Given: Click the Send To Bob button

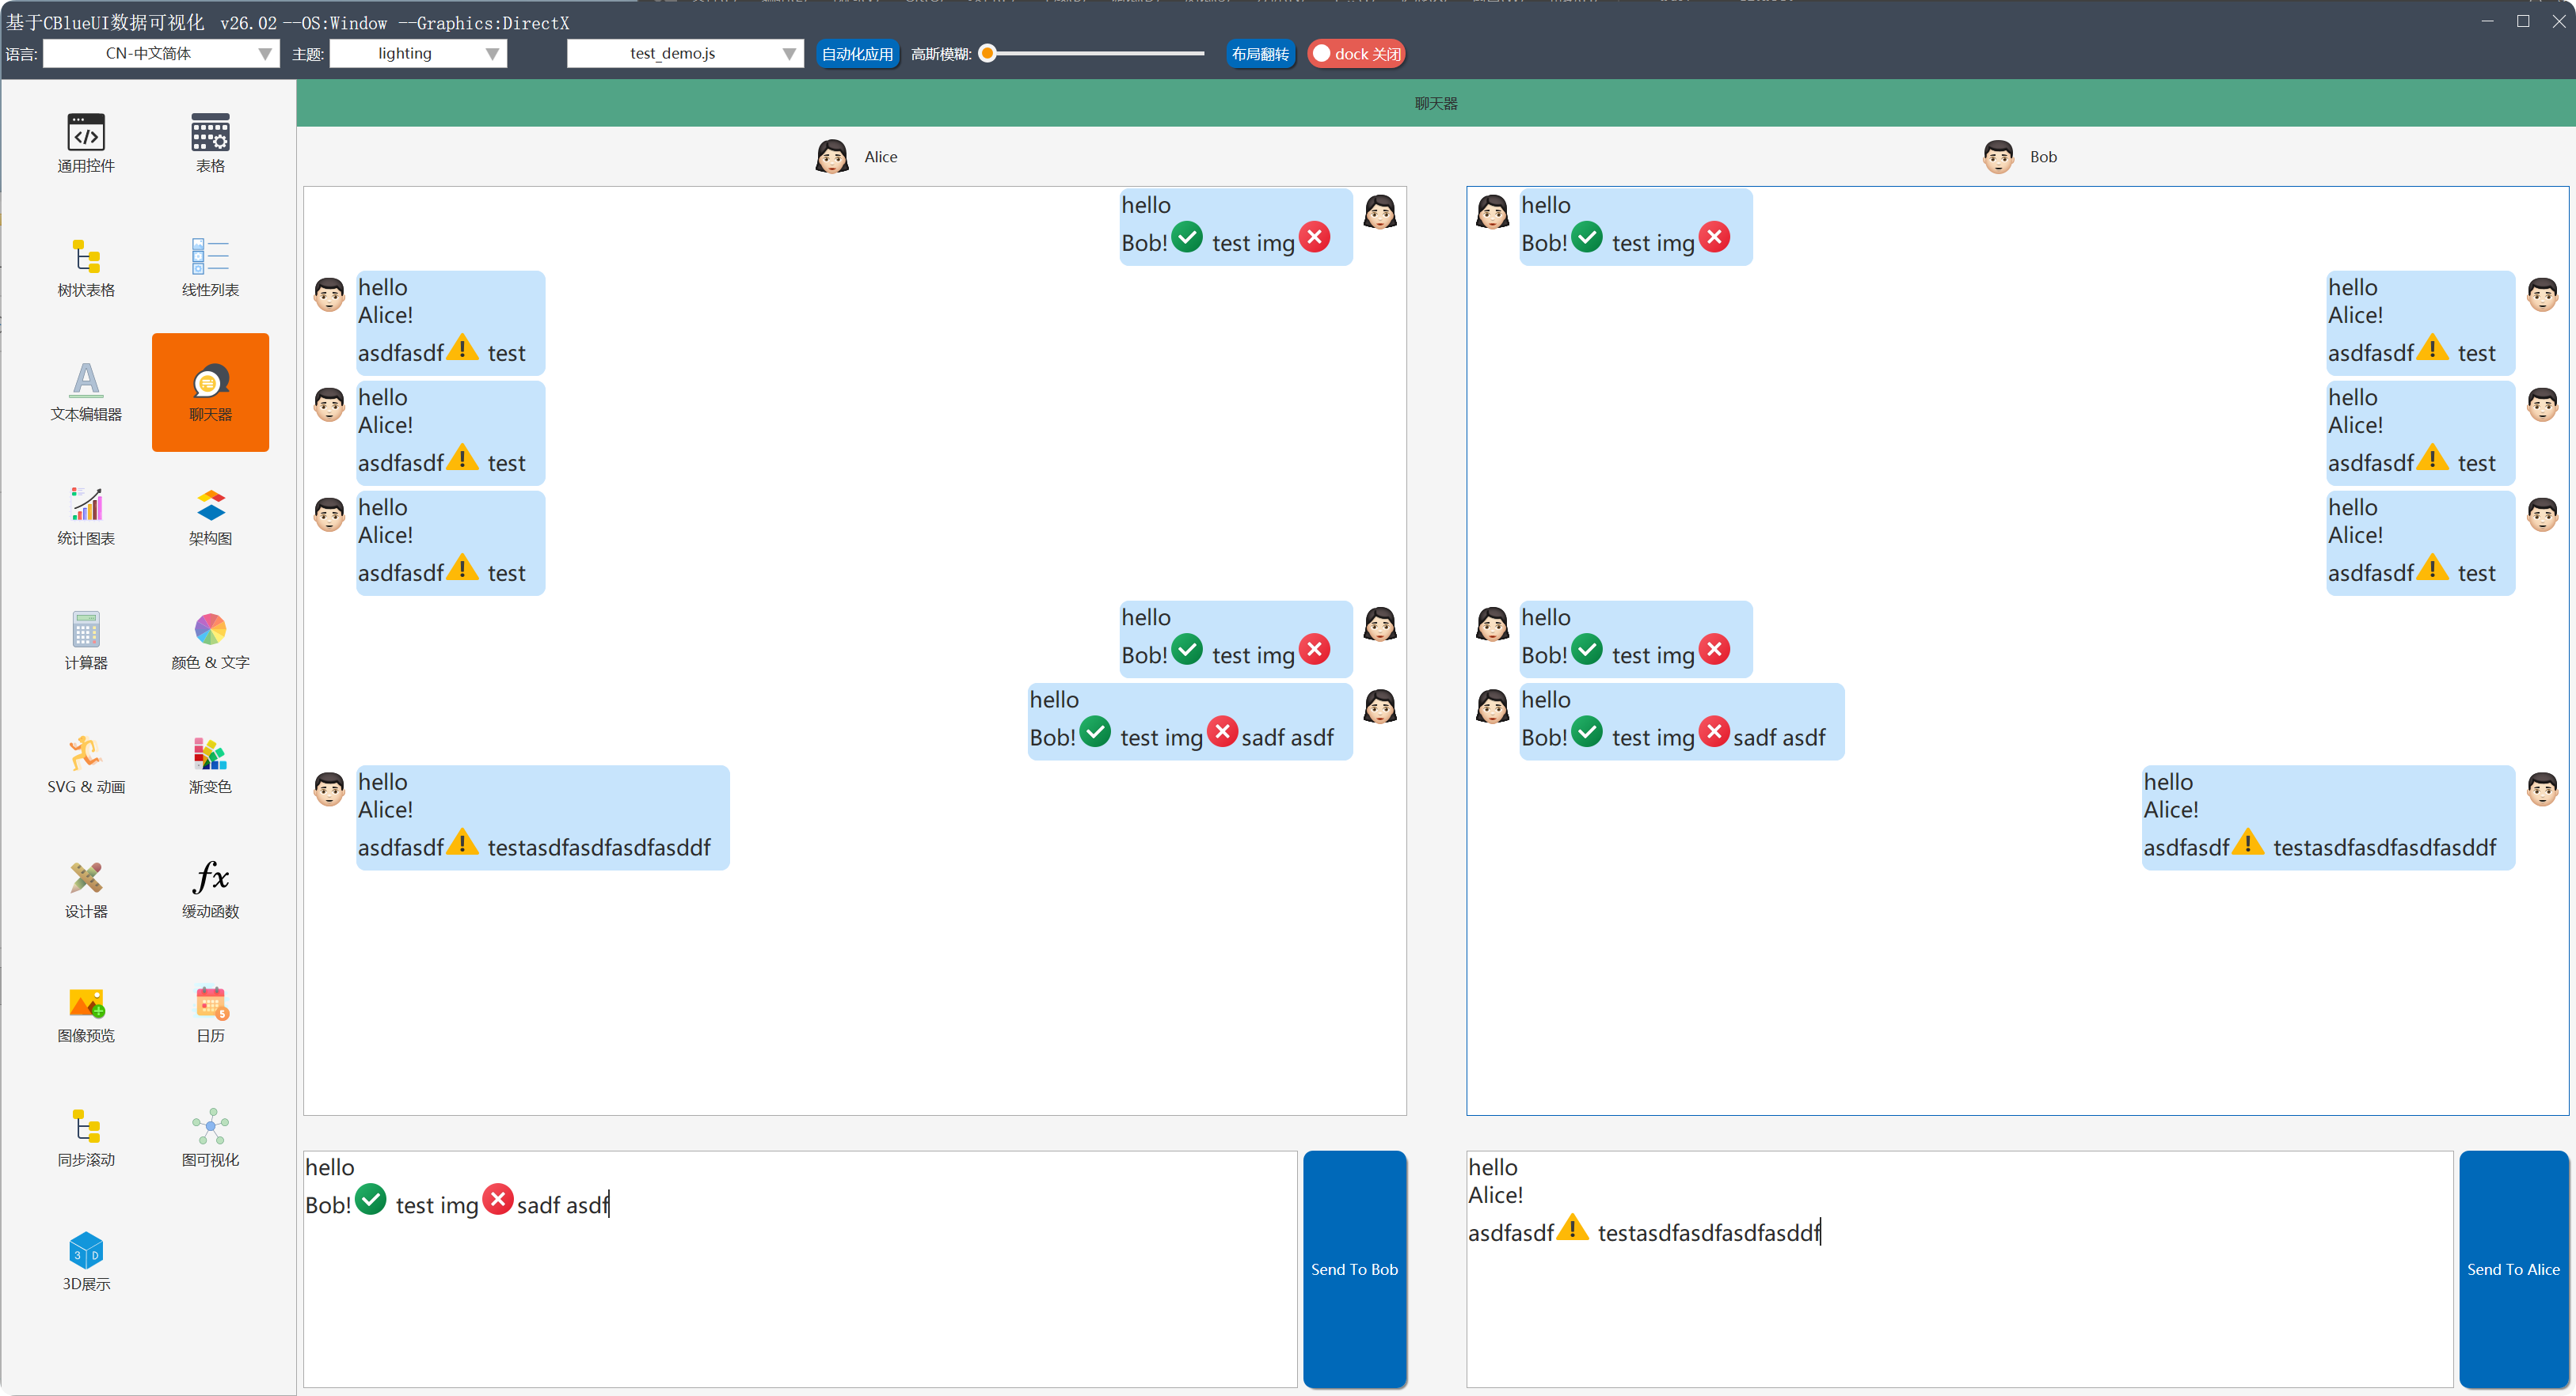Looking at the screenshot, I should [x=1354, y=1268].
